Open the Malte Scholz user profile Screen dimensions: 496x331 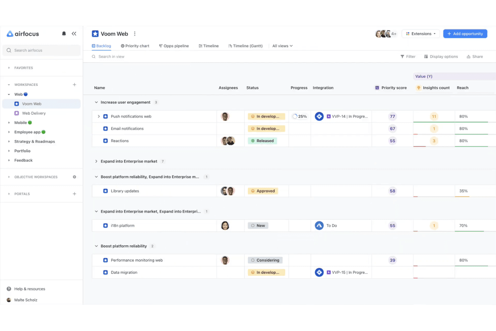[22, 300]
